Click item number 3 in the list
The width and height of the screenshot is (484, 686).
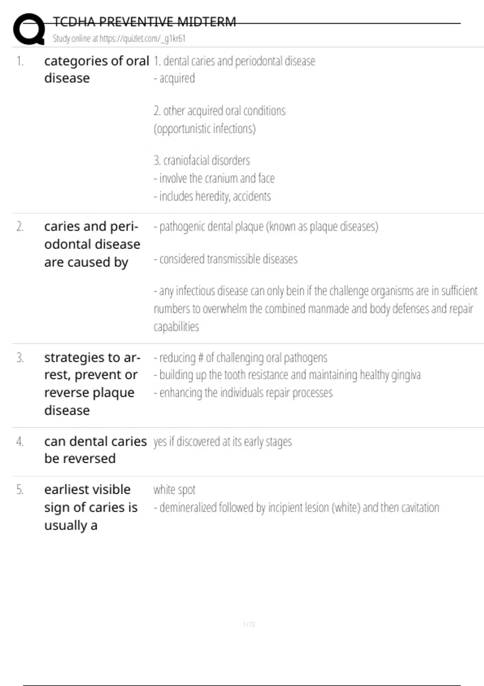(20, 358)
